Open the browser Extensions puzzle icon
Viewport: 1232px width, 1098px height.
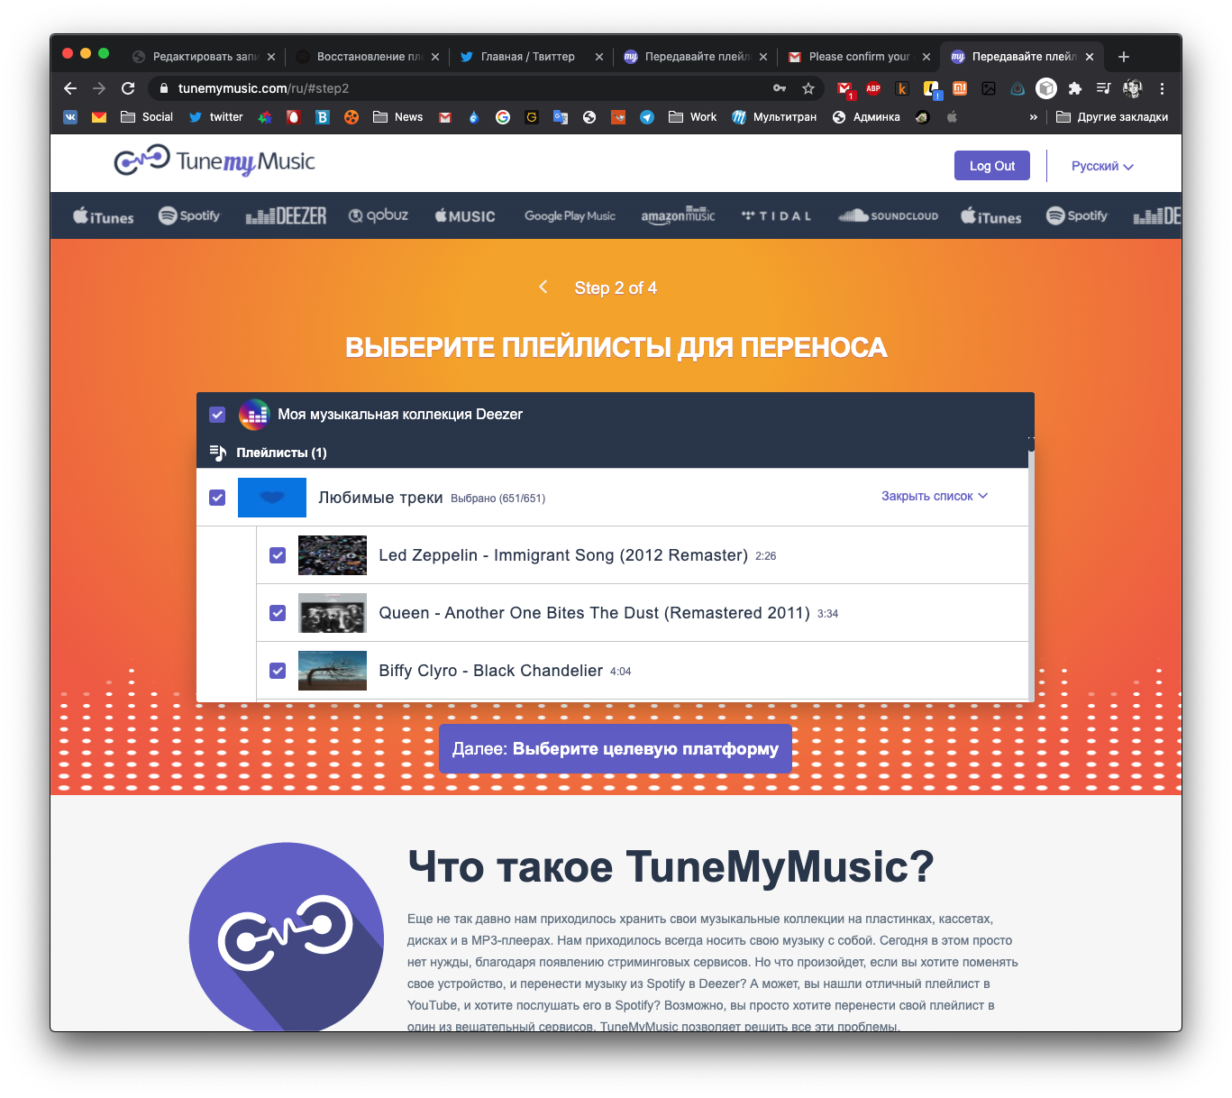pyautogui.click(x=1074, y=88)
